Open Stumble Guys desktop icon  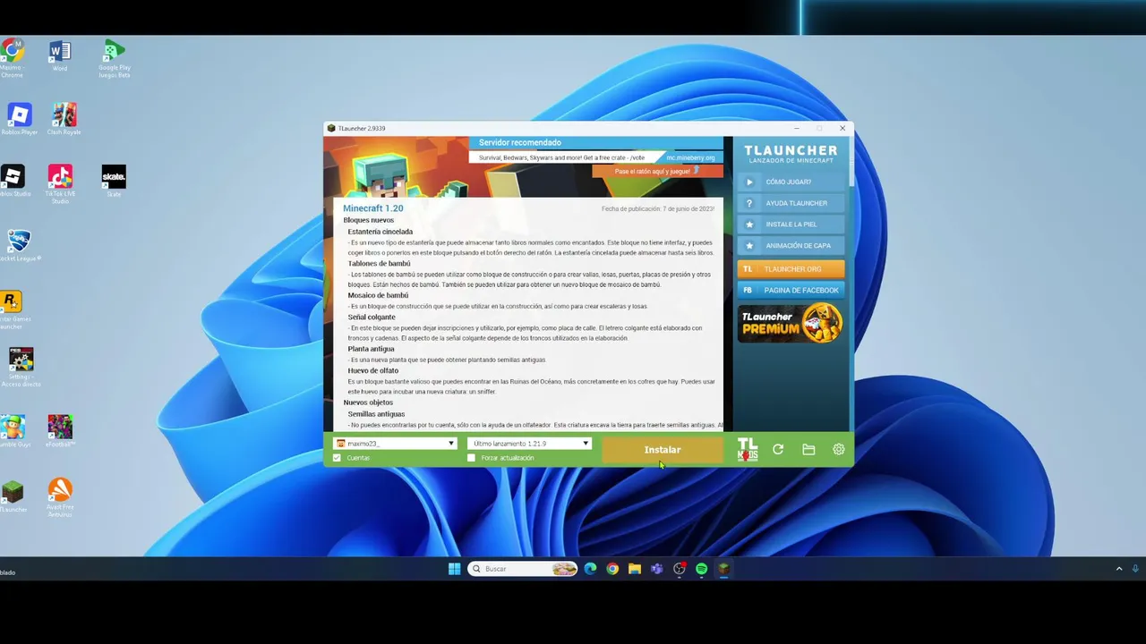tap(13, 431)
